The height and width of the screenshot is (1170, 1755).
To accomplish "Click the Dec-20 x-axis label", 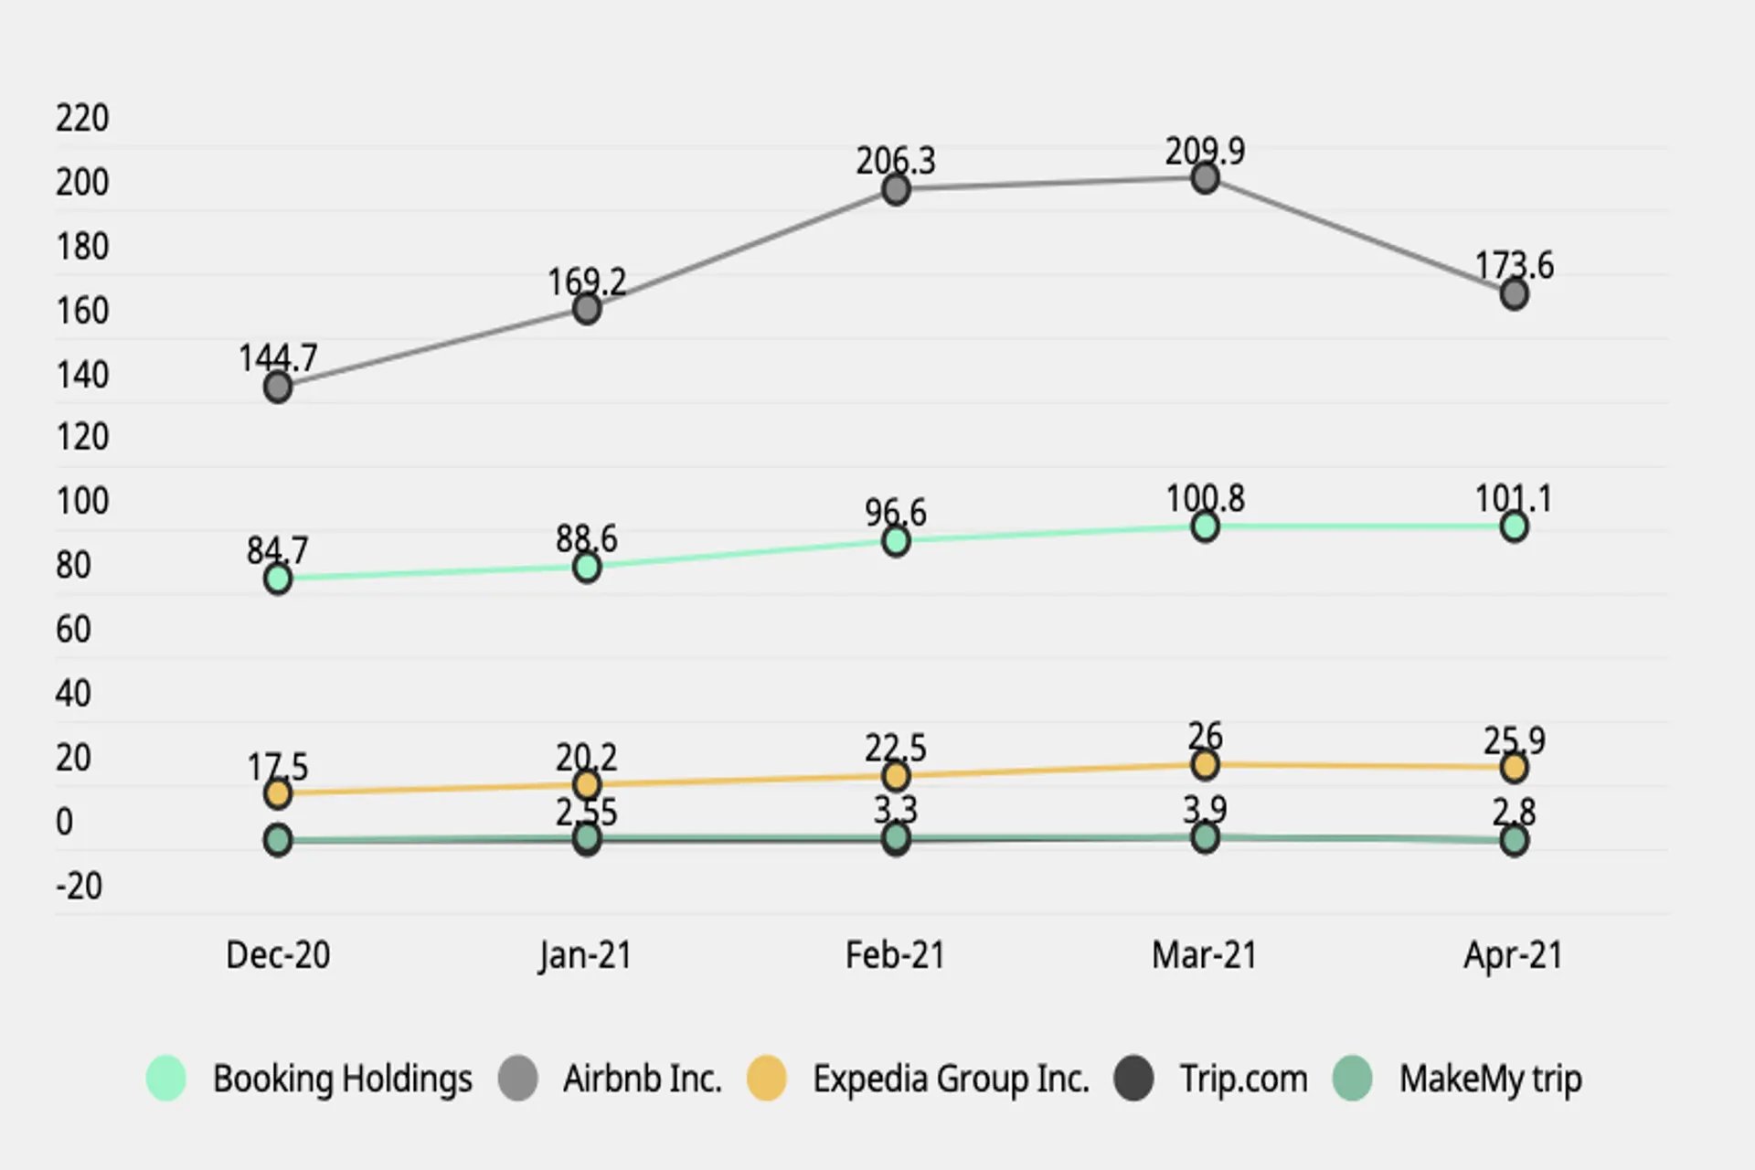I will click(278, 955).
